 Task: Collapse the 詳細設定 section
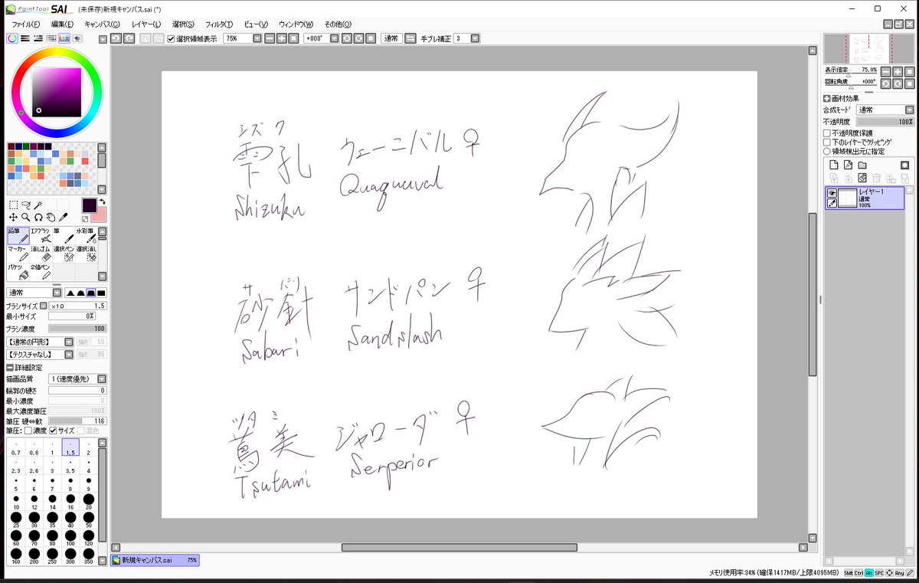pos(10,368)
